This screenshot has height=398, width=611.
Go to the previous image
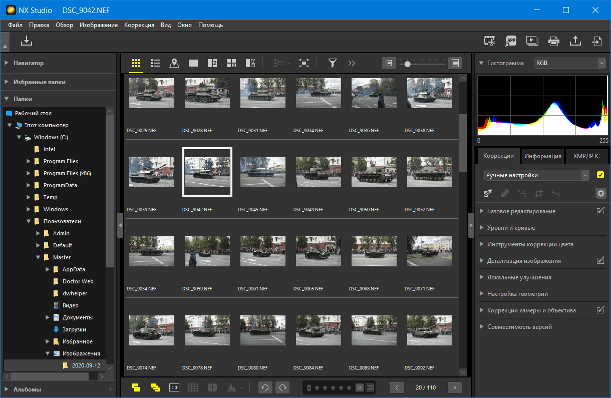(397, 387)
